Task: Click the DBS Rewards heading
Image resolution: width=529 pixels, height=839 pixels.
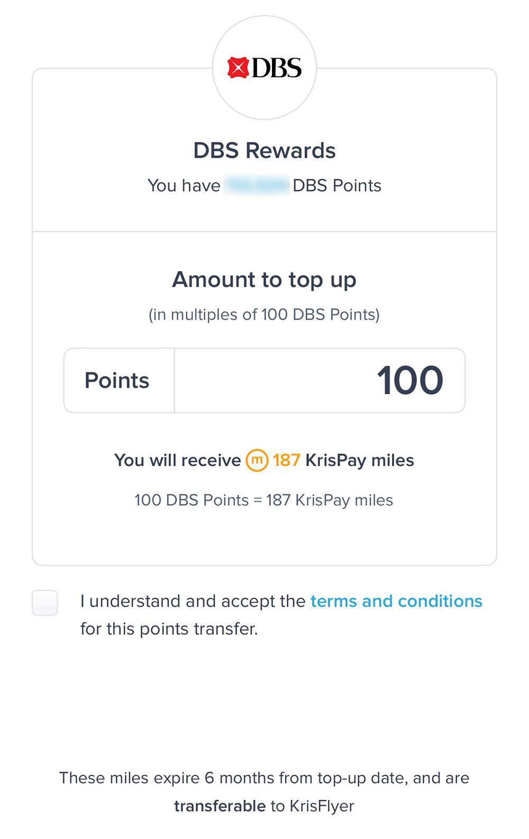Action: click(x=264, y=151)
